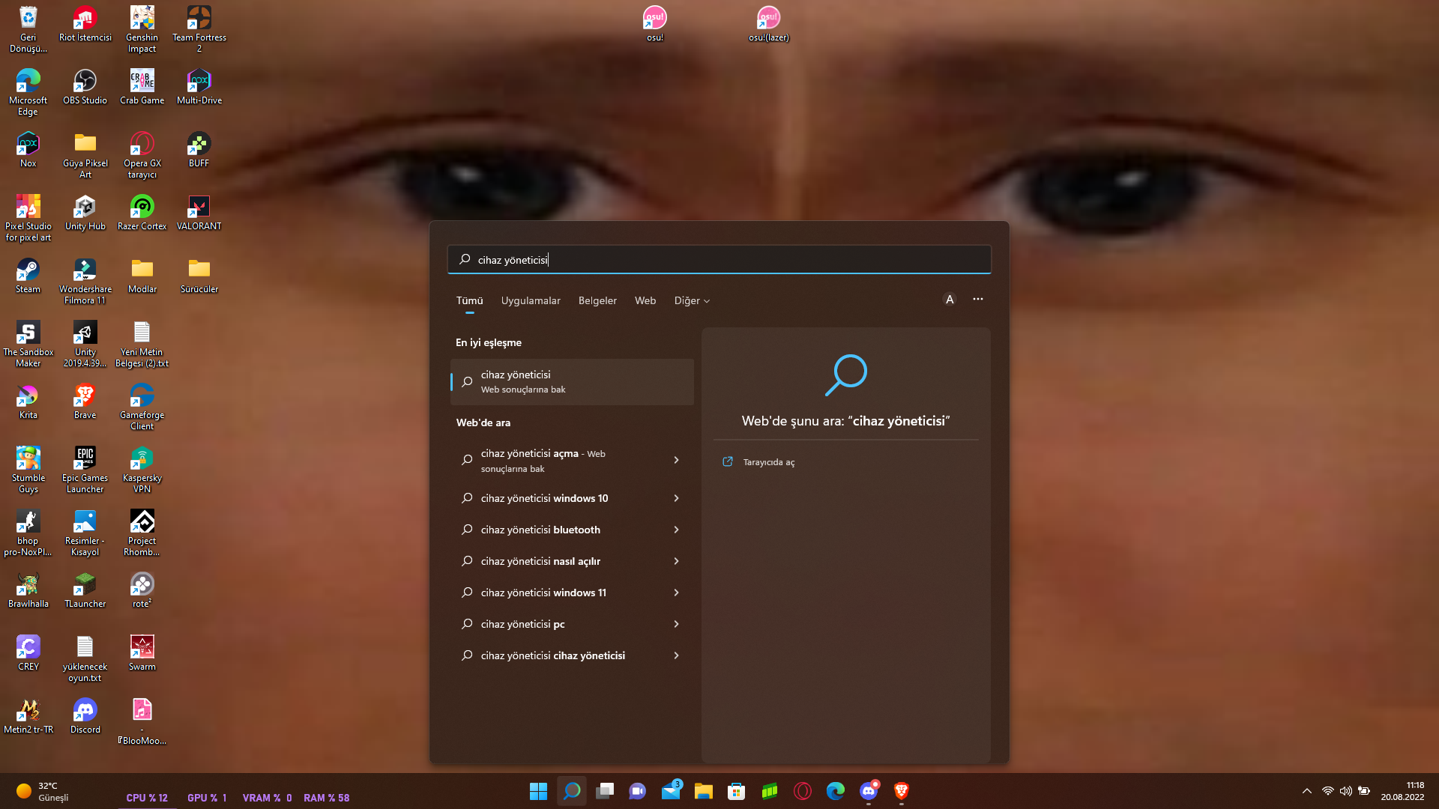The image size is (1439, 809).
Task: Expand the Diğer filter dropdown
Action: pos(691,300)
